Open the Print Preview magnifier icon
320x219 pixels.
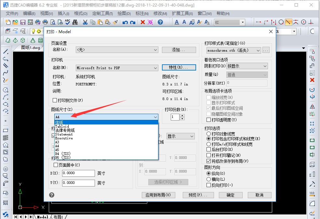point(53,22)
